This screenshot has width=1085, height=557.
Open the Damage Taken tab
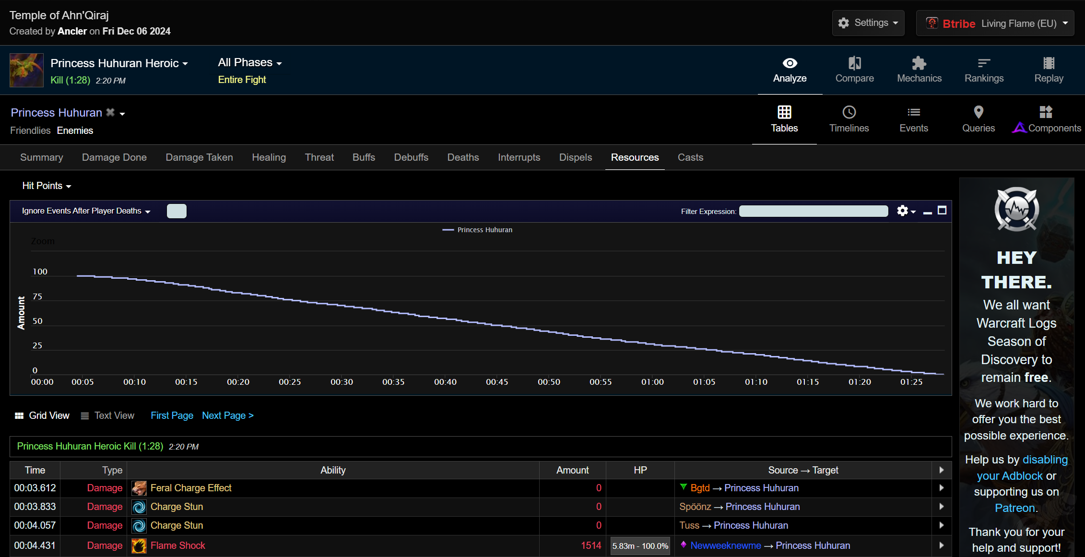click(x=199, y=157)
